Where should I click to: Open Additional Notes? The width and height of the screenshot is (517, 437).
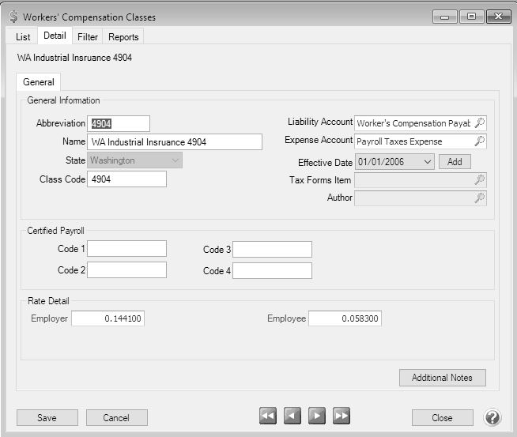point(442,378)
